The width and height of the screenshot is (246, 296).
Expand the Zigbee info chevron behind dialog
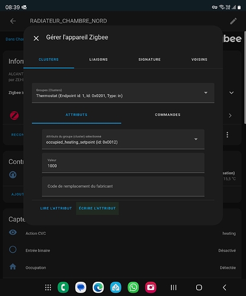[231, 92]
